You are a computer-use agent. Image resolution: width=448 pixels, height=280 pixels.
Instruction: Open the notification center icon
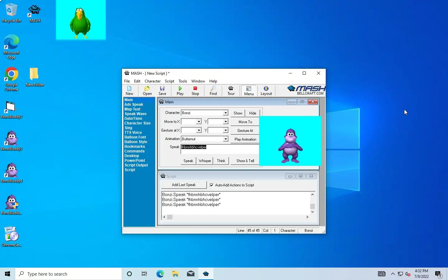(438, 274)
